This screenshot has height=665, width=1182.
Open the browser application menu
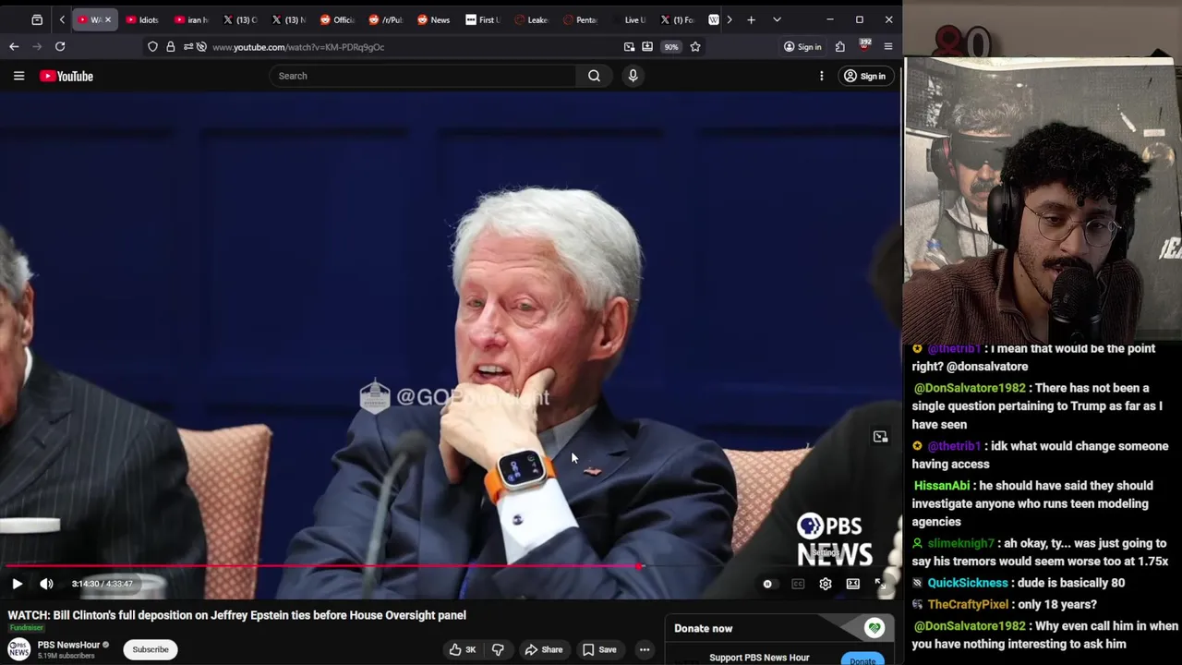point(888,46)
